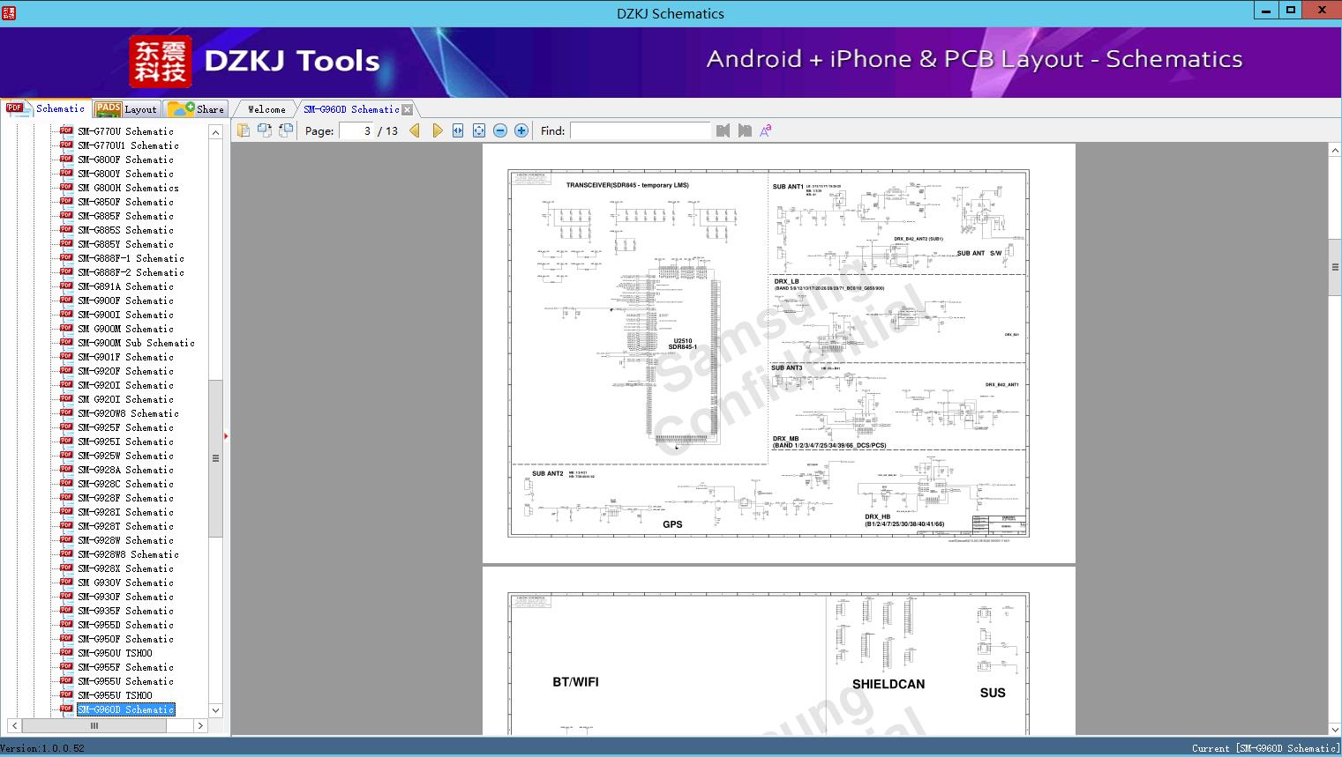This screenshot has width=1342, height=757.
Task: Select SM-G920F Schematic
Action: coord(125,371)
